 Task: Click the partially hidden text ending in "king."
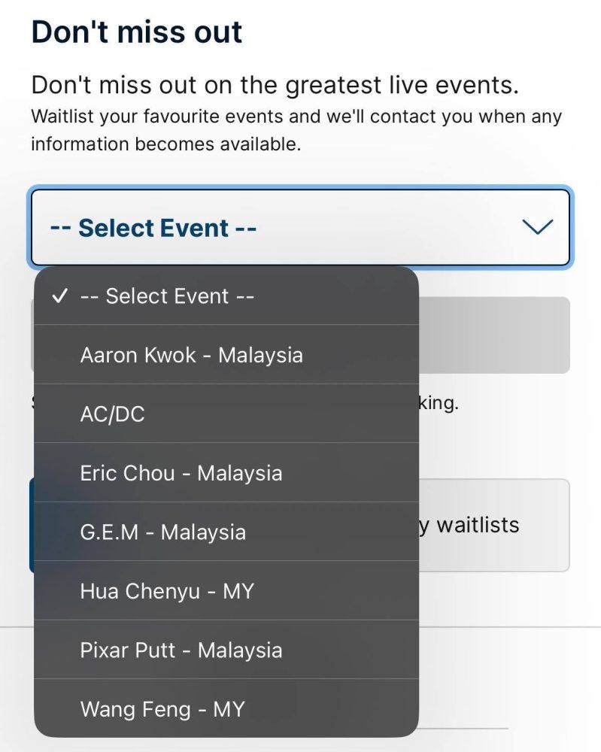coord(439,403)
